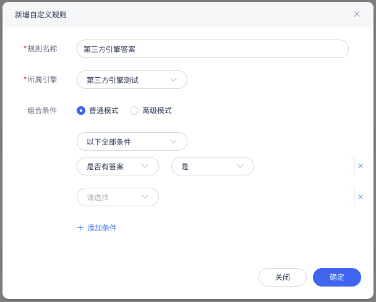Expand the 以下全部条件 dropdown
Viewport: 376px width, 302px height.
click(132, 141)
